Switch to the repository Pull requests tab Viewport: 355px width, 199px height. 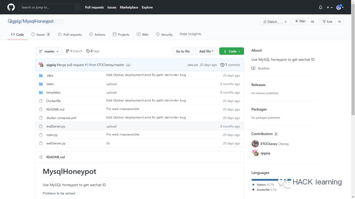[70, 34]
